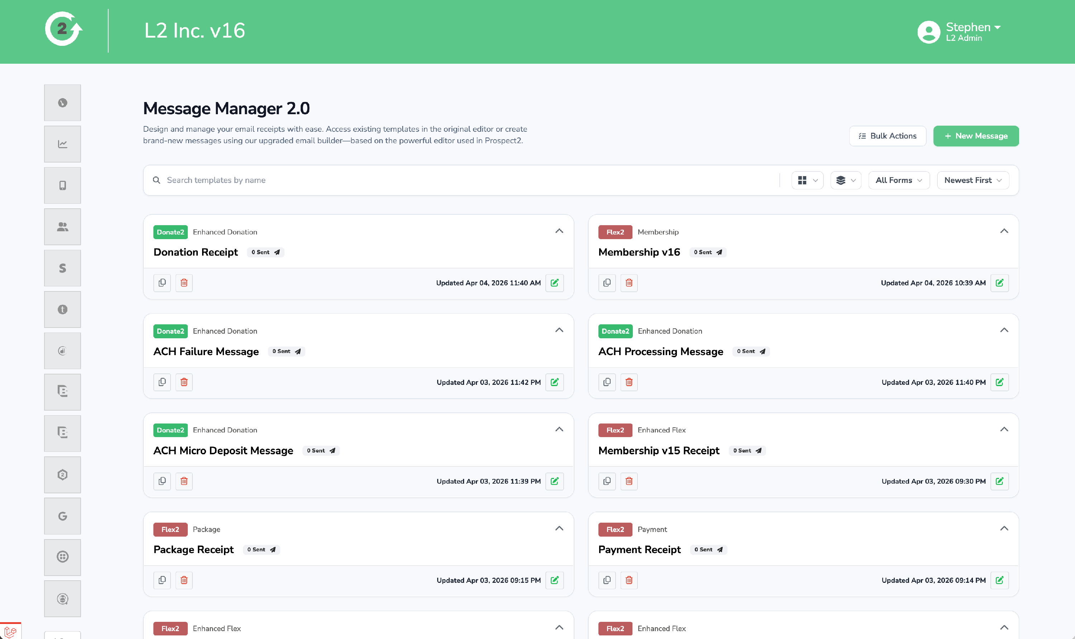
Task: Delete the Package Receipt template
Action: [184, 580]
